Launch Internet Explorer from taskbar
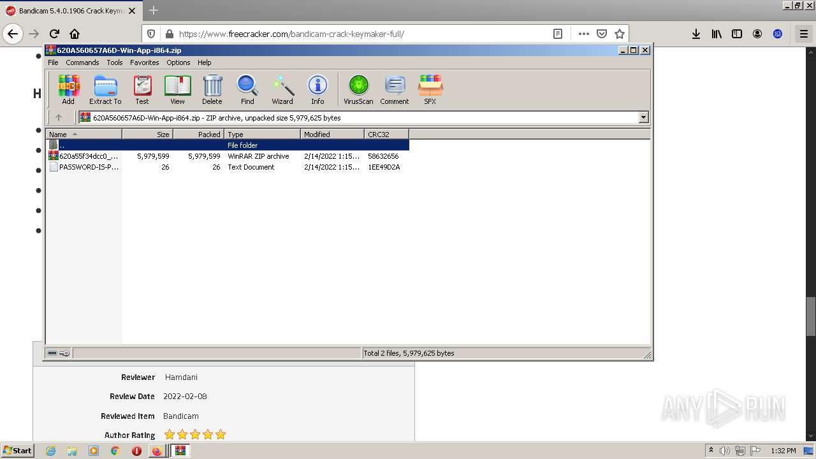 (50, 451)
